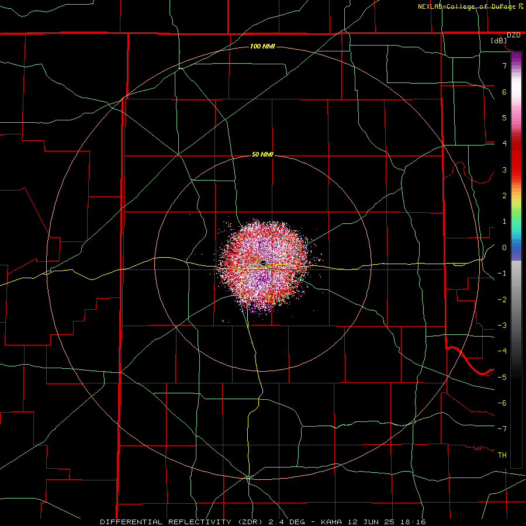This screenshot has width=526, height=526.
Task: Click the -5 dB color scale label
Action: (502, 378)
